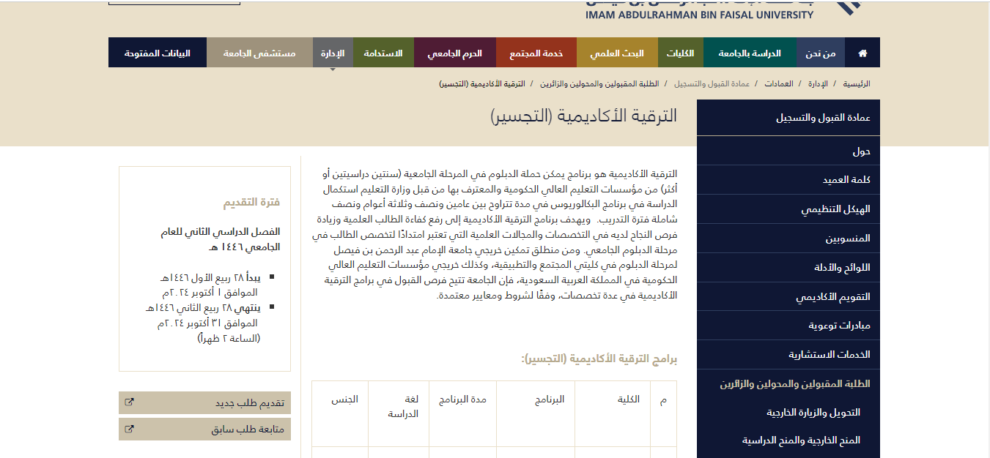Click the "تقديم طلب جديد" button

[x=204, y=403]
